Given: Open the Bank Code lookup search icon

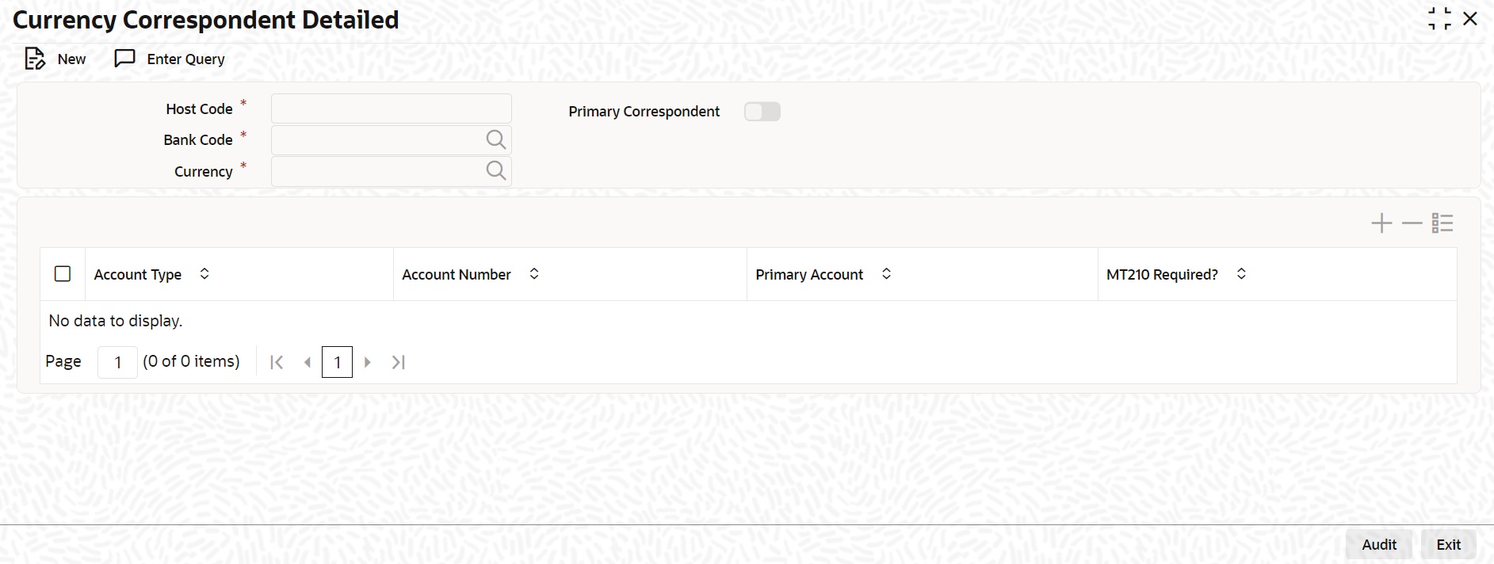Looking at the screenshot, I should pos(496,140).
